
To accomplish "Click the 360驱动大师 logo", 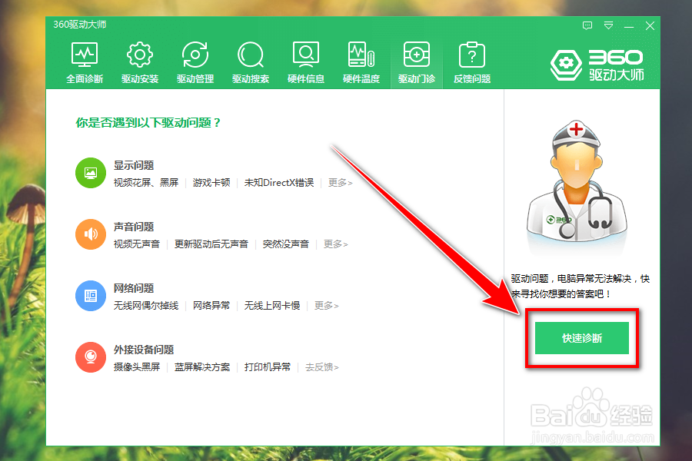I will tap(597, 65).
